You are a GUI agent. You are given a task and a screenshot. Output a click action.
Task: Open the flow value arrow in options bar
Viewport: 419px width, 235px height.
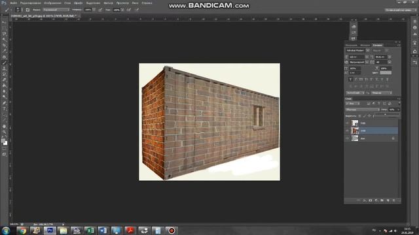point(122,10)
